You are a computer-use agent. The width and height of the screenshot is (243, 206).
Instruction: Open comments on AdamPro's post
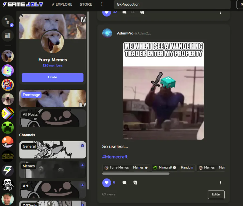[x=124, y=183]
